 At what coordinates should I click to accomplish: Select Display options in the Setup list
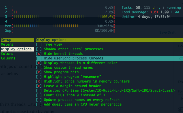(16, 49)
